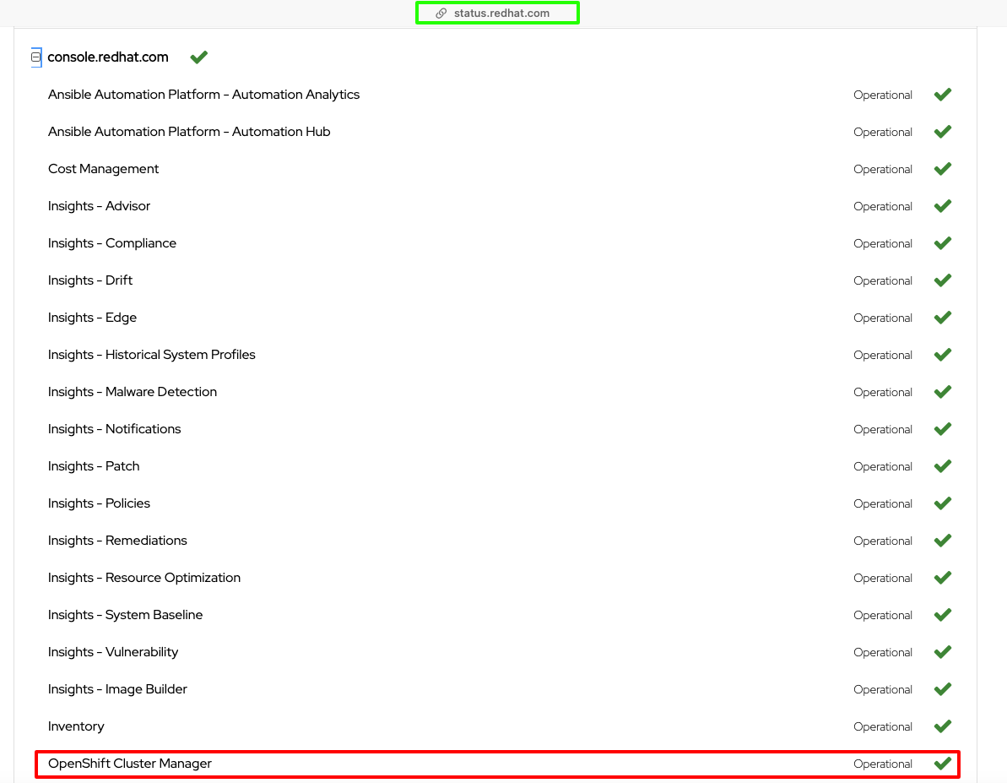Screen dimensions: 1007x783
Task: Click Operational status for Insights – Policies
Action: [882, 504]
